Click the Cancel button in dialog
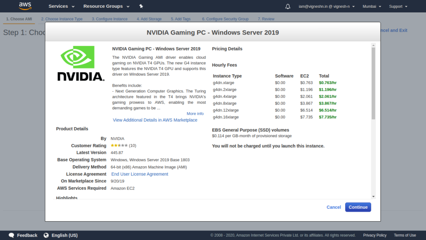 [x=334, y=207]
